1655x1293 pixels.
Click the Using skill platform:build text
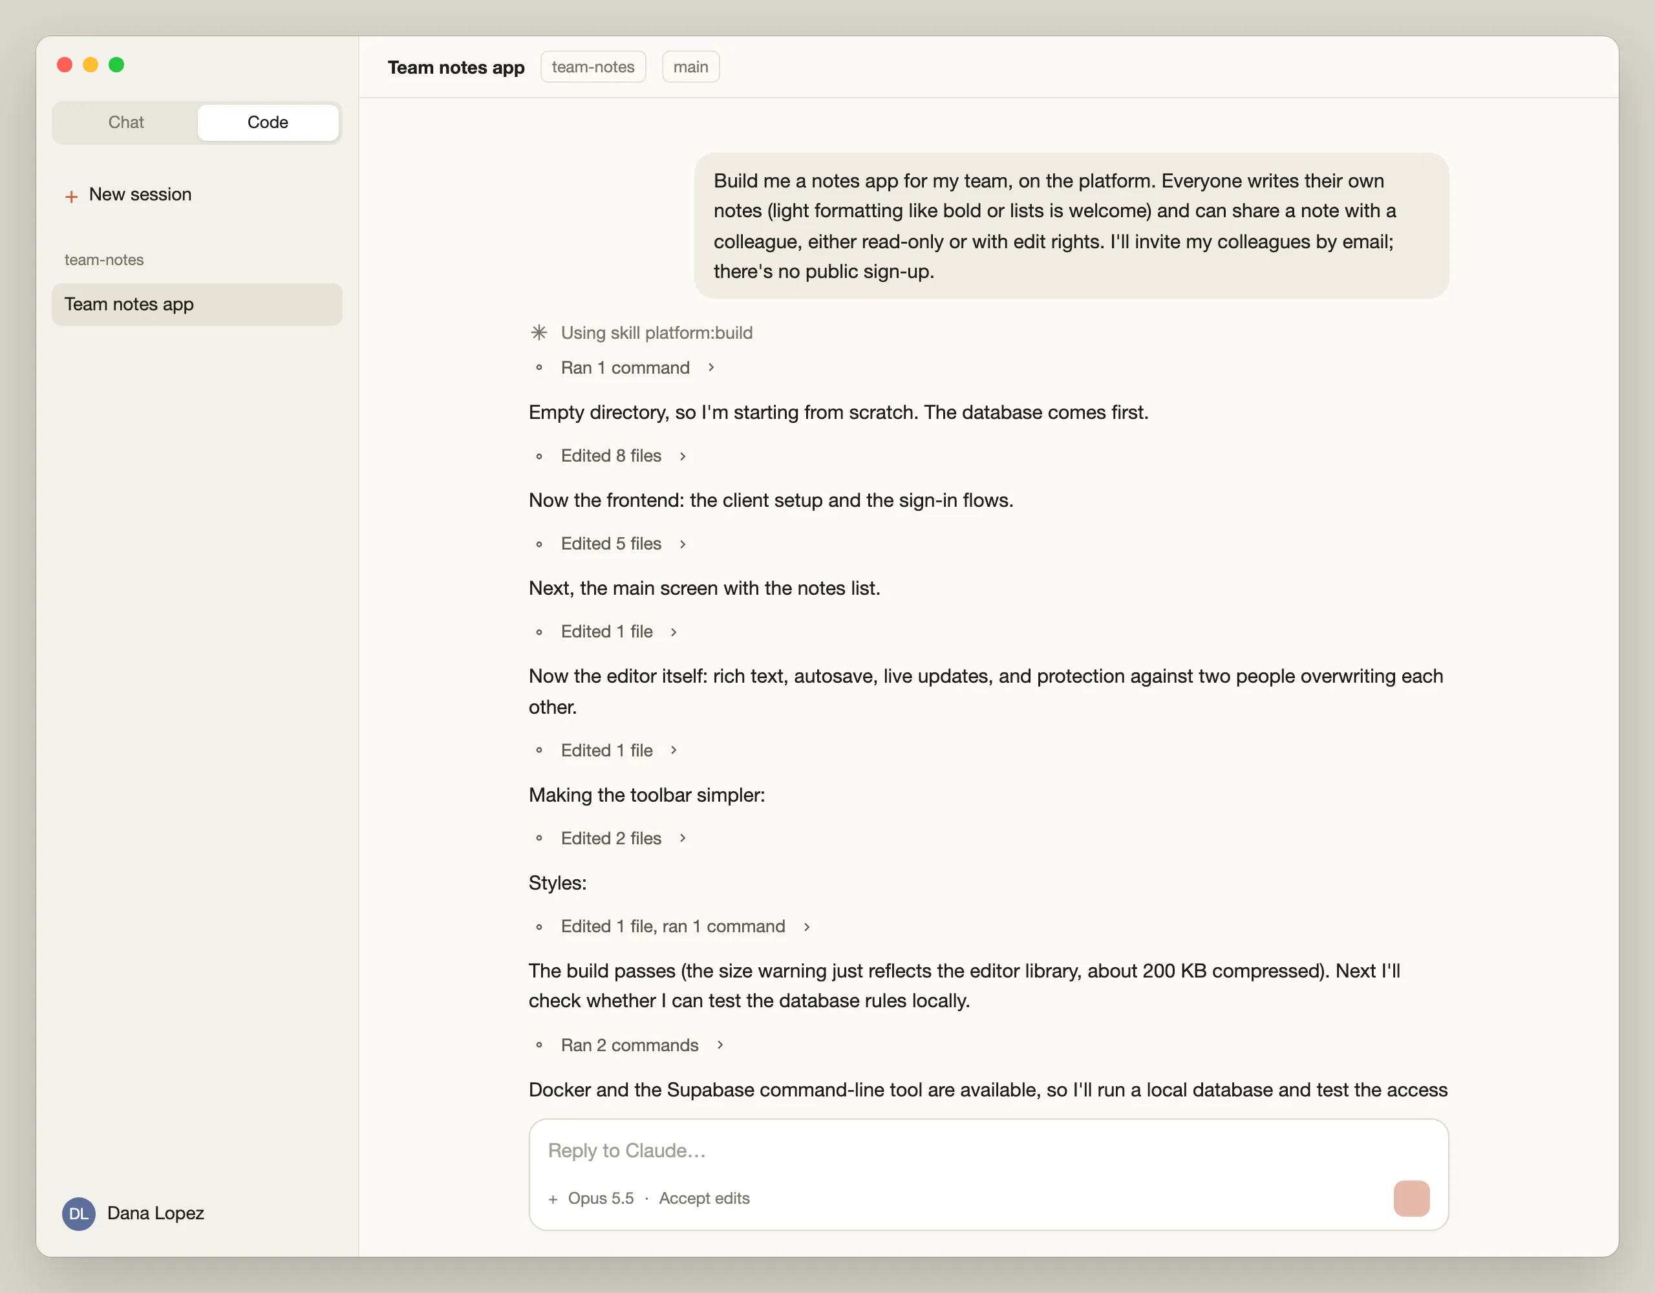click(x=656, y=333)
